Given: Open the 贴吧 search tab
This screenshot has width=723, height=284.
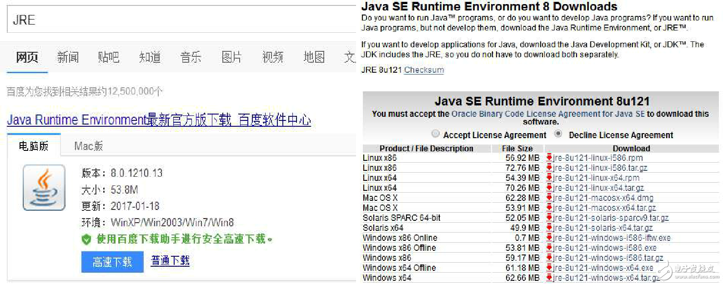Looking at the screenshot, I should (x=109, y=57).
